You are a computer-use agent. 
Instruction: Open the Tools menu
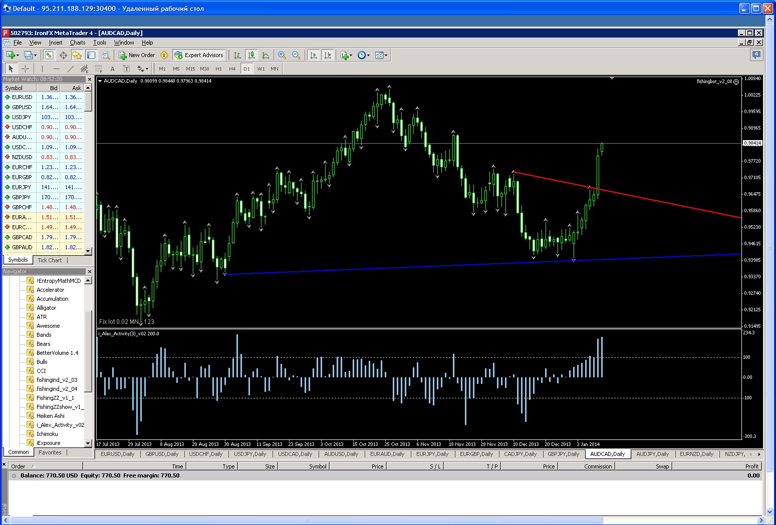[100, 43]
